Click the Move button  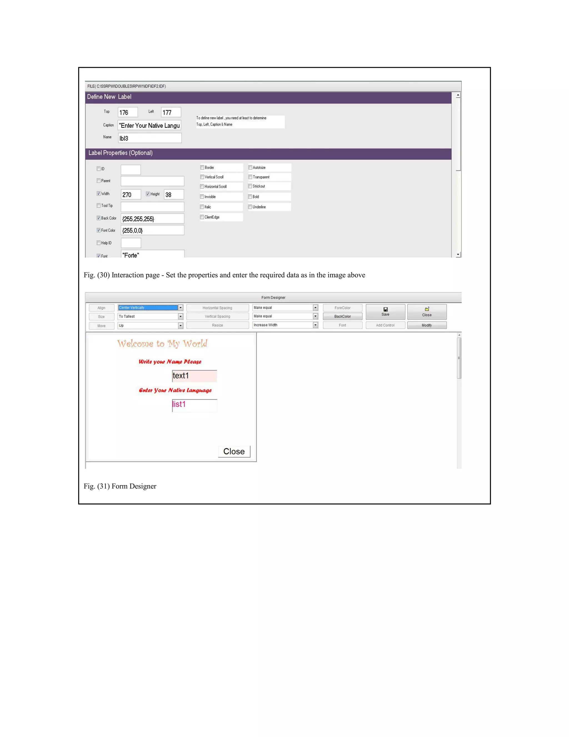pos(101,326)
